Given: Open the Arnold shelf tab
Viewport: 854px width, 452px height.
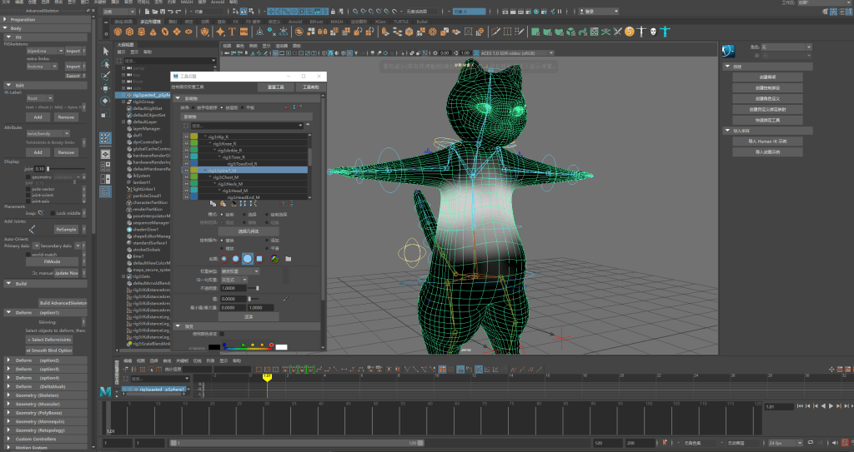Looking at the screenshot, I should click(x=294, y=21).
